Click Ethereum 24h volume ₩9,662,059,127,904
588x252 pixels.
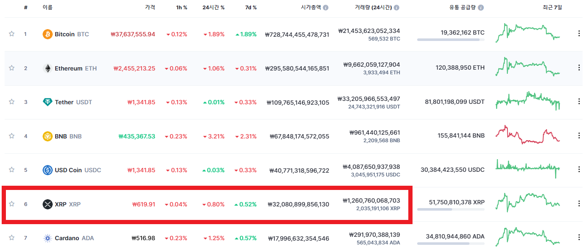click(372, 65)
